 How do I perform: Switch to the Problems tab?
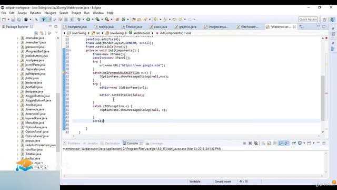click(x=72, y=143)
